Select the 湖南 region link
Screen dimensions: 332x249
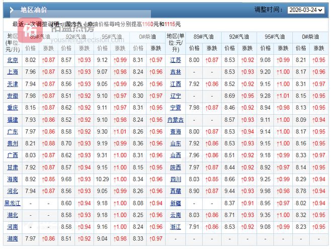[13, 238]
